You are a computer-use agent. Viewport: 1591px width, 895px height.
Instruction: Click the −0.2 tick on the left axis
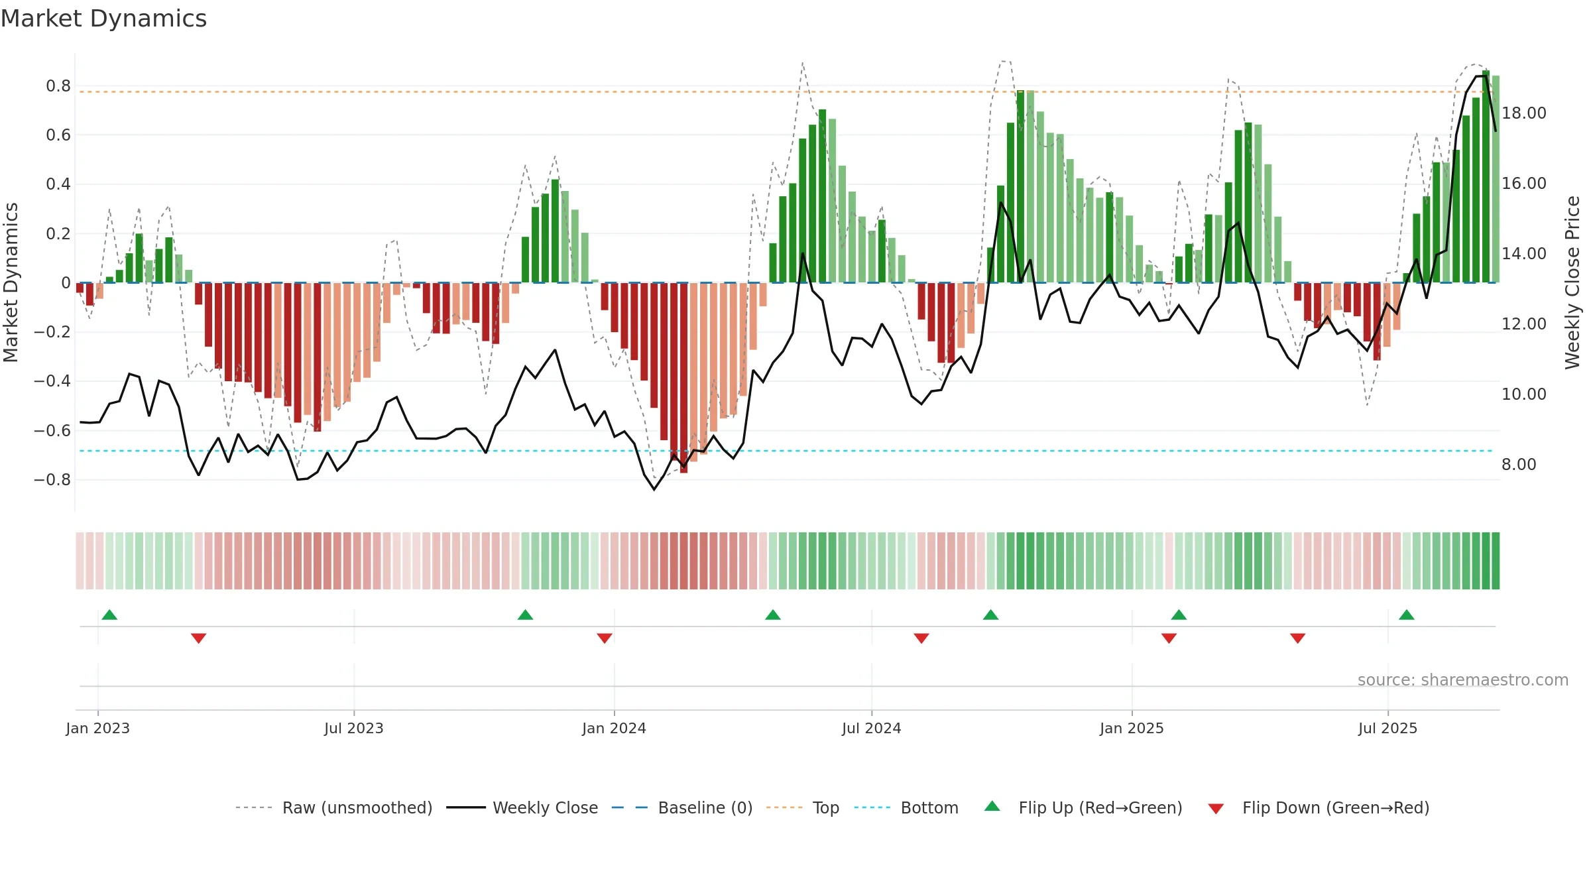pyautogui.click(x=52, y=331)
